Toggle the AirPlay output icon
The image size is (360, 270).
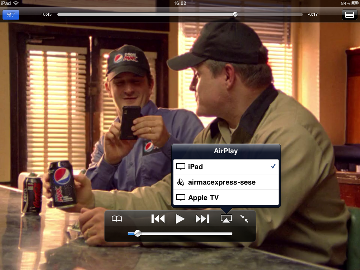tap(226, 219)
